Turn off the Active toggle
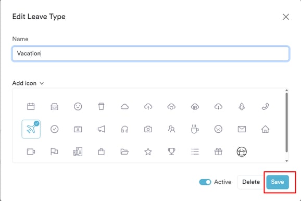Viewport: 301px width, 201px height. tap(205, 182)
